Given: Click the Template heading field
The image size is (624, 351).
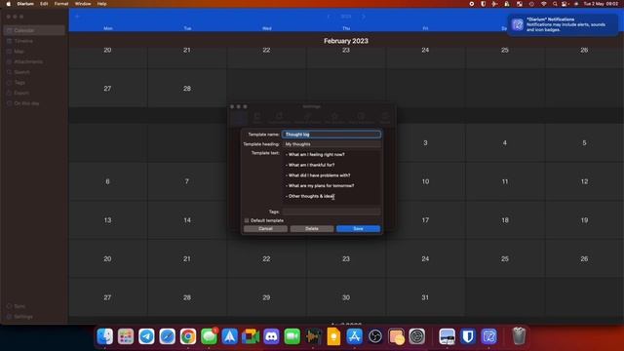Looking at the screenshot, I should tap(331, 144).
